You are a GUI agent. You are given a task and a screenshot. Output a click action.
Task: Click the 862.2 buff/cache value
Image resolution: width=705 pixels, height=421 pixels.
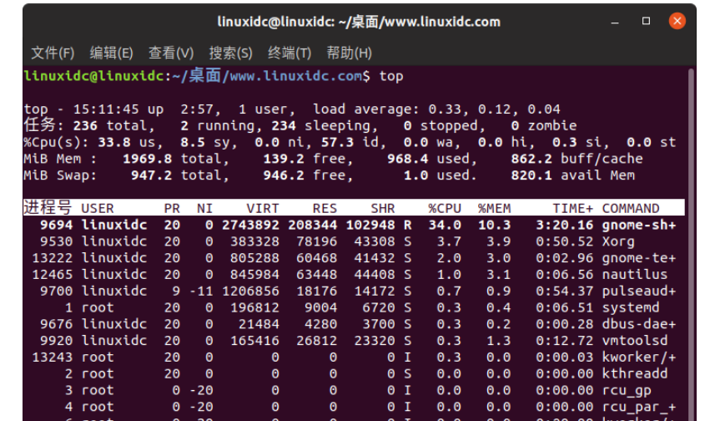[531, 159]
